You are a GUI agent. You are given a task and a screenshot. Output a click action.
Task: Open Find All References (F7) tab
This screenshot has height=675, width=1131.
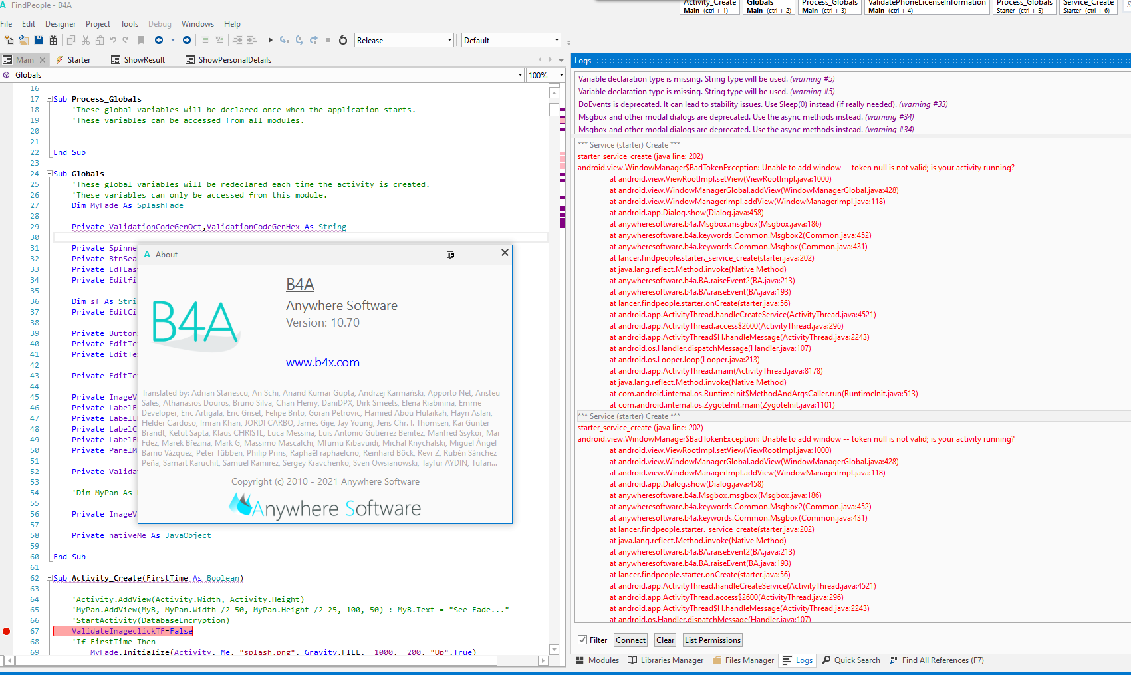(936, 660)
